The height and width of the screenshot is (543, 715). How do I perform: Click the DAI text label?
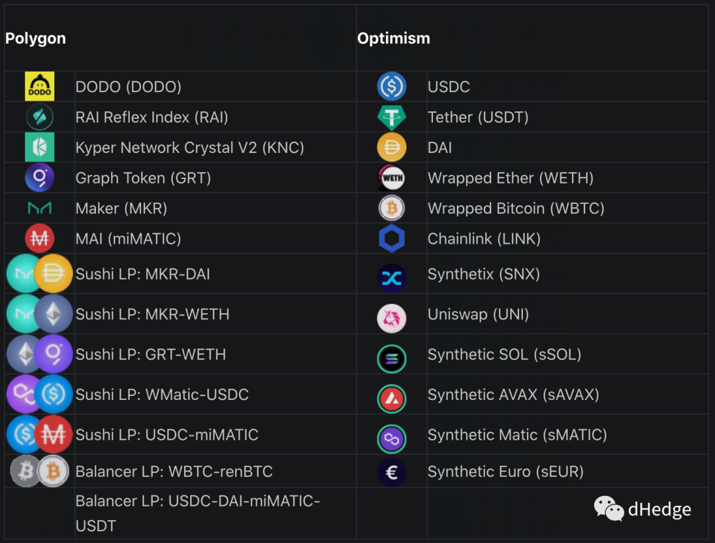(x=440, y=148)
